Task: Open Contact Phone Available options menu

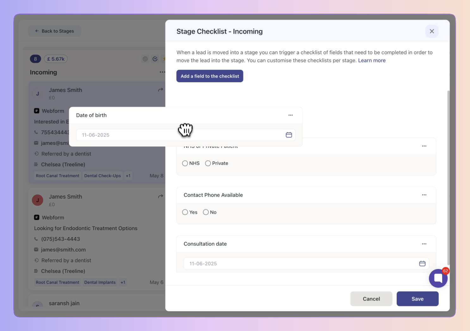Action: point(424,195)
